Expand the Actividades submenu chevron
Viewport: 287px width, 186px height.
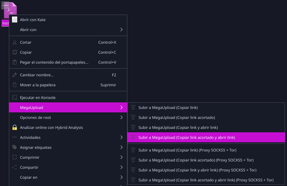[121, 137]
